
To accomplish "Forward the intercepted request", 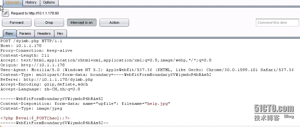I will click(x=17, y=23).
